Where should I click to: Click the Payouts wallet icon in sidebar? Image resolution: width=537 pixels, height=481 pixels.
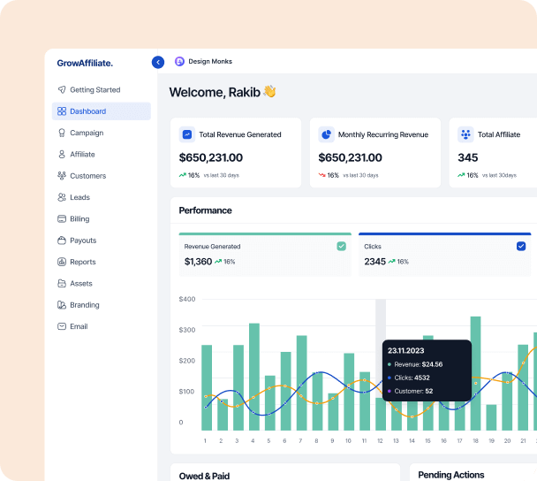pos(62,240)
